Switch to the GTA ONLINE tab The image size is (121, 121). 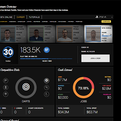click(6, 17)
